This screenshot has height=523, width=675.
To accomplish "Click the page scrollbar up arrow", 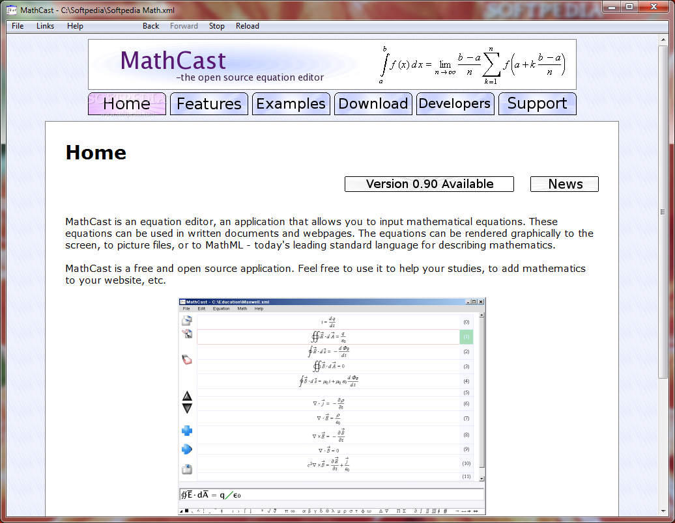I will [663, 40].
